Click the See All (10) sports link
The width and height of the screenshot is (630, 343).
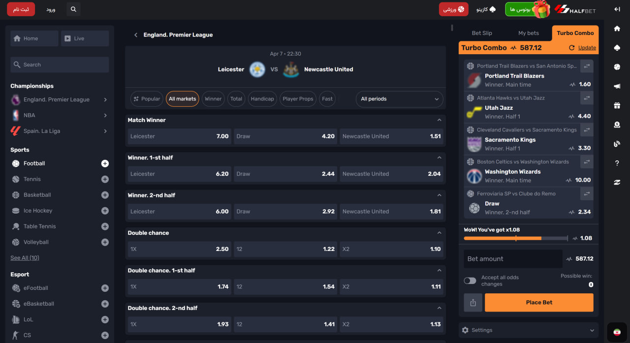[x=25, y=258]
